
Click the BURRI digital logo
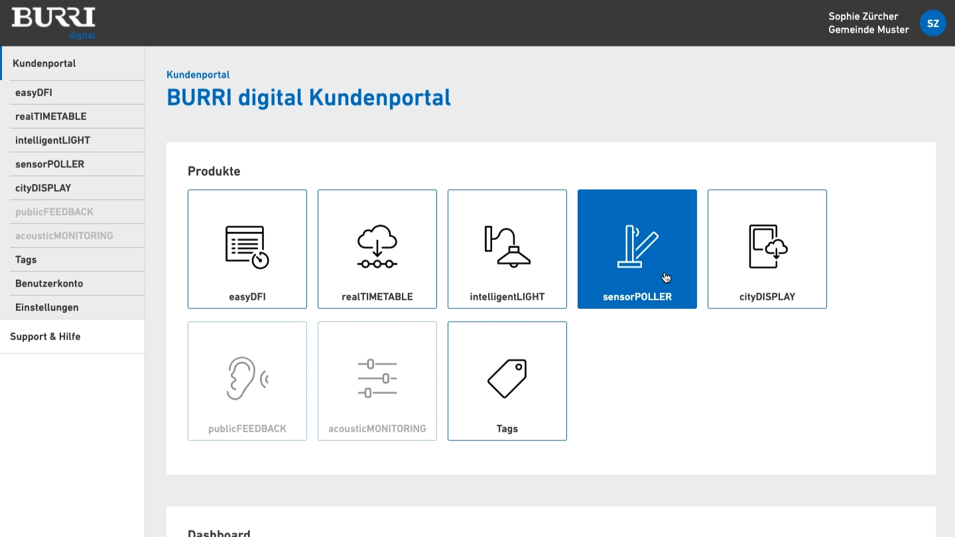[x=54, y=23]
